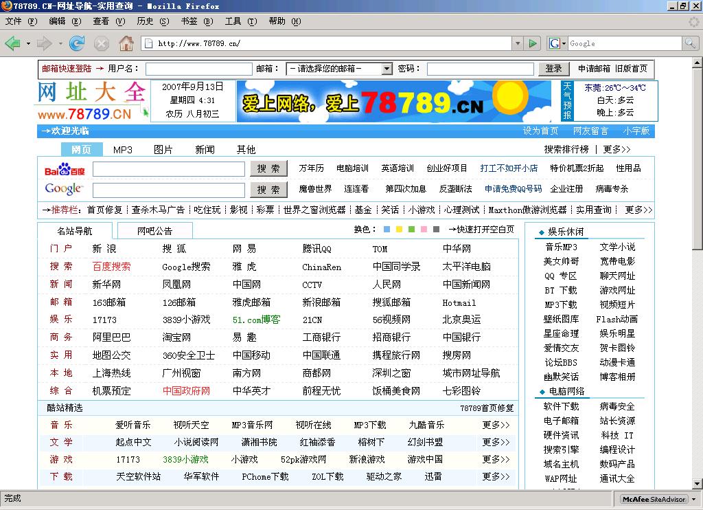Open the McAfee SiteAdvisor status button
Viewport: 703px width, 510px height.
[654, 499]
